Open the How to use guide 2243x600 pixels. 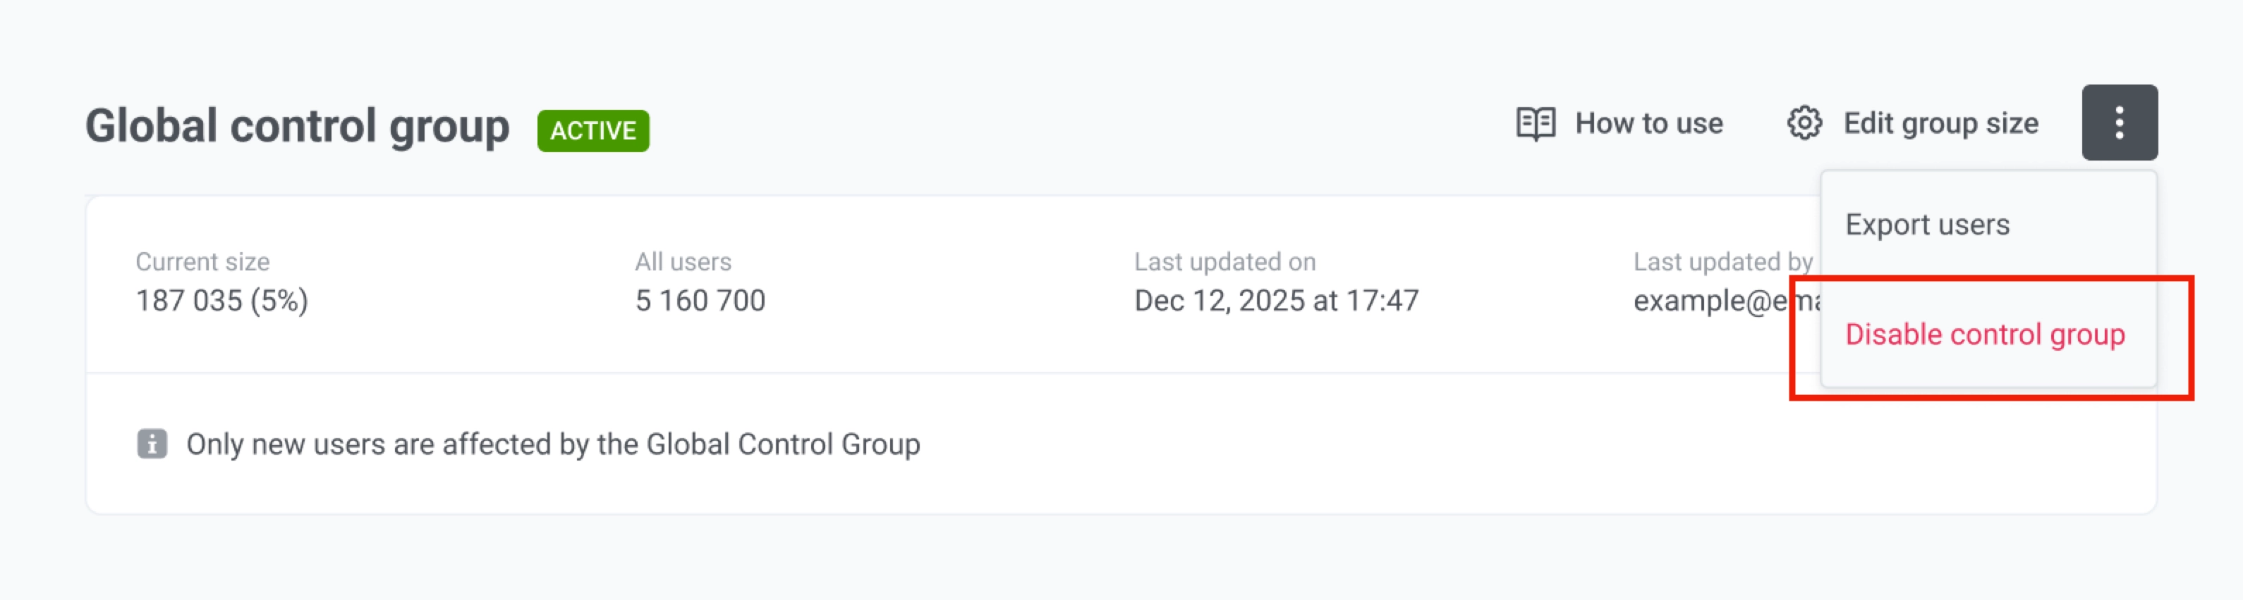1649,123
